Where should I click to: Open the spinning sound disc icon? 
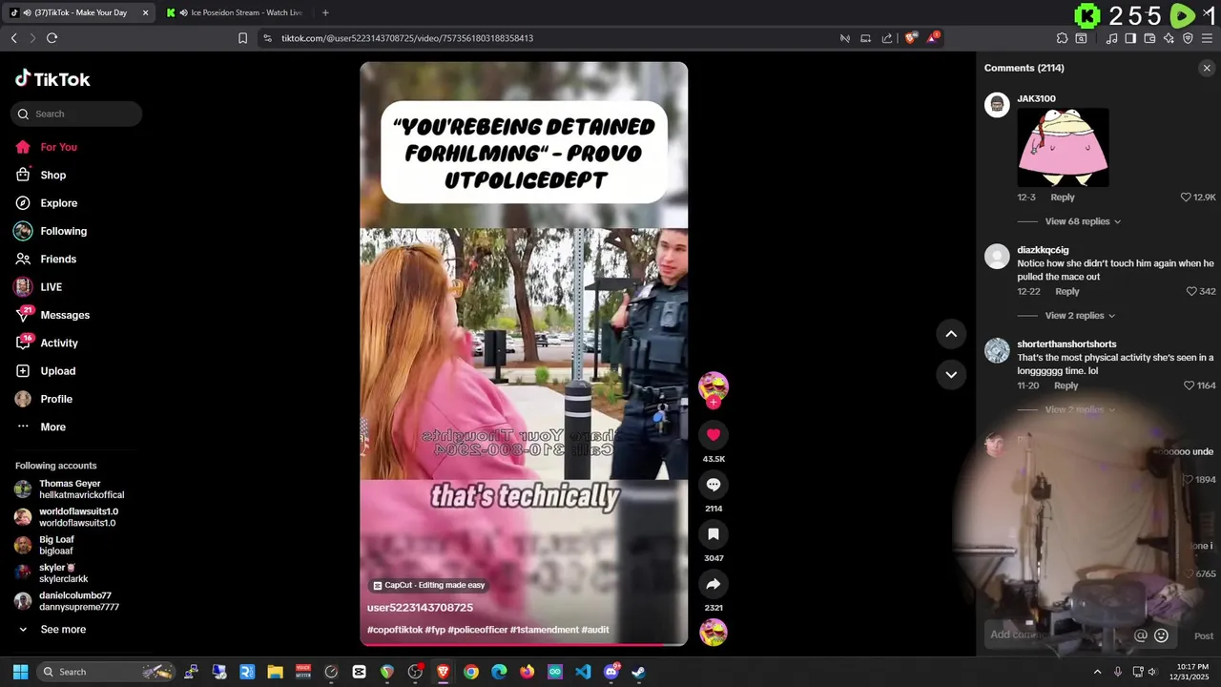[x=714, y=633]
